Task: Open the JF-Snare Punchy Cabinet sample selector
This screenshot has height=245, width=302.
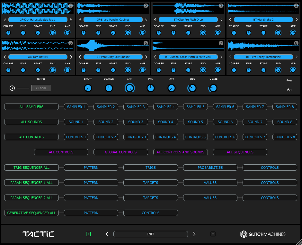Action: pyautogui.click(x=113, y=20)
